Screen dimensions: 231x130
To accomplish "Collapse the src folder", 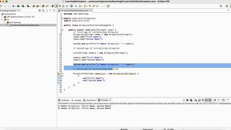I will 2,19.
